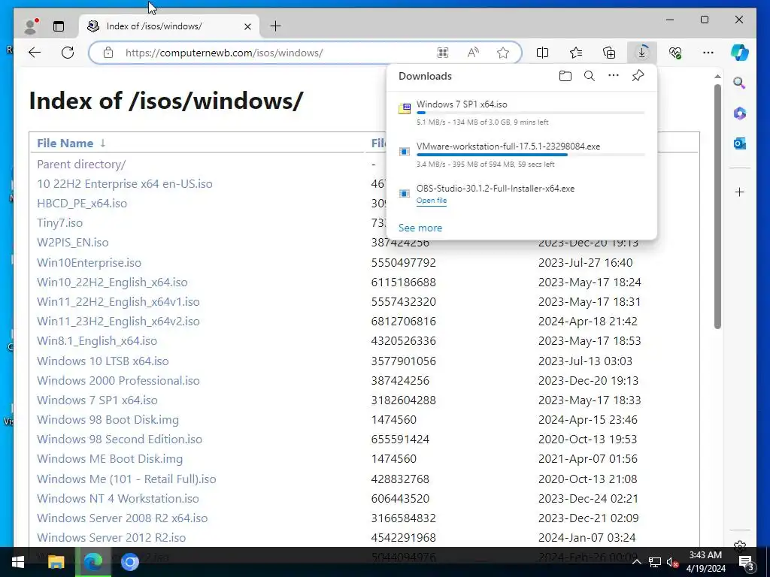
Task: Go back to previous page
Action: 35,53
